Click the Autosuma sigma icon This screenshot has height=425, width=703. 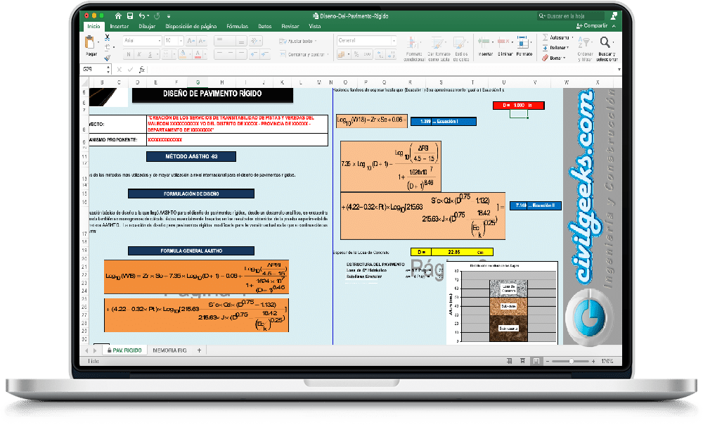546,37
